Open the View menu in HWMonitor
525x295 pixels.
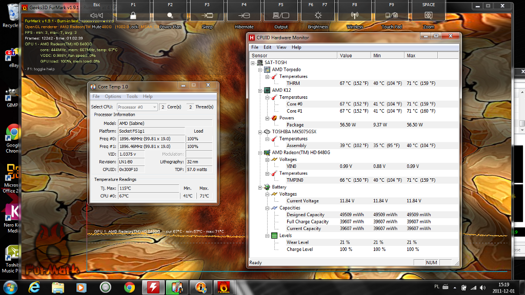tap(281, 47)
